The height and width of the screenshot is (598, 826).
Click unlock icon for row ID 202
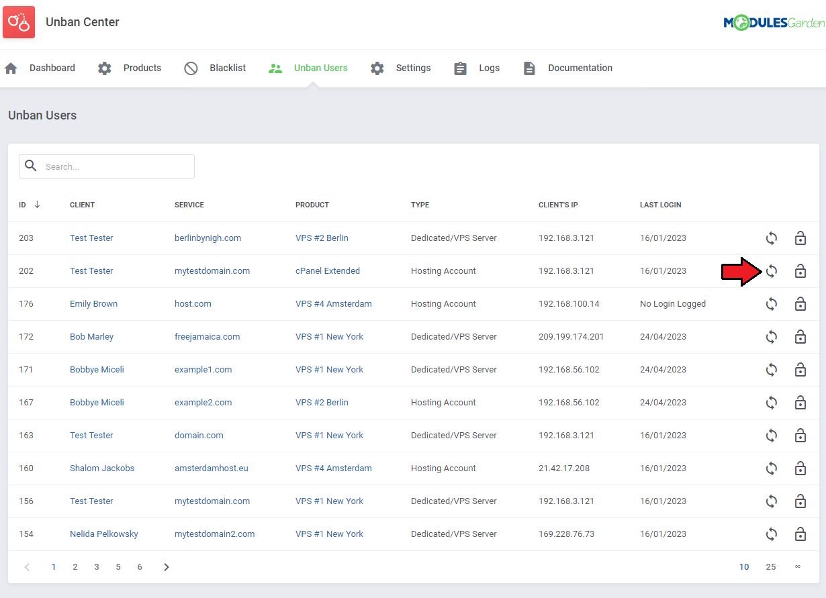[x=800, y=270]
